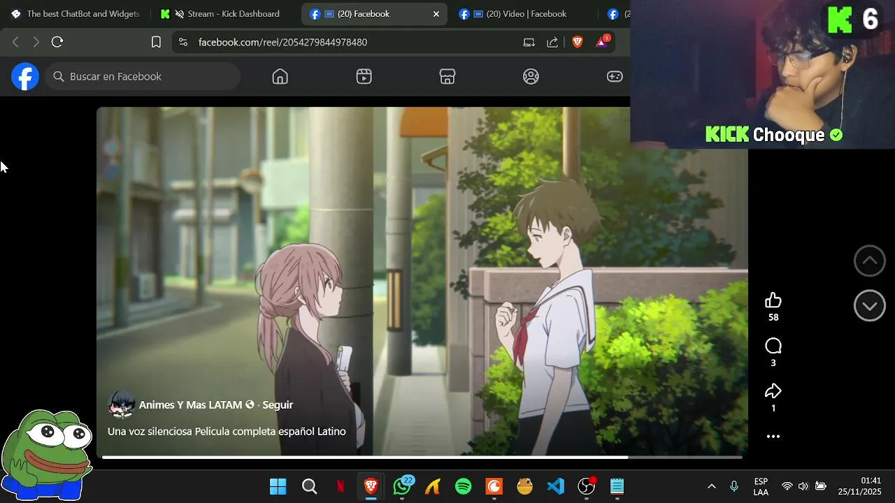
Task: Go to next reel with down chevron
Action: point(869,306)
